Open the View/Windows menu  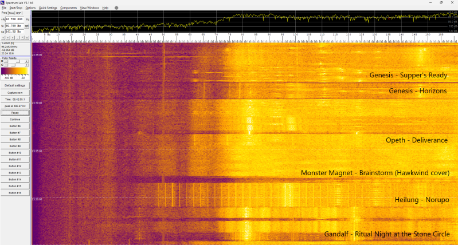[x=89, y=8]
